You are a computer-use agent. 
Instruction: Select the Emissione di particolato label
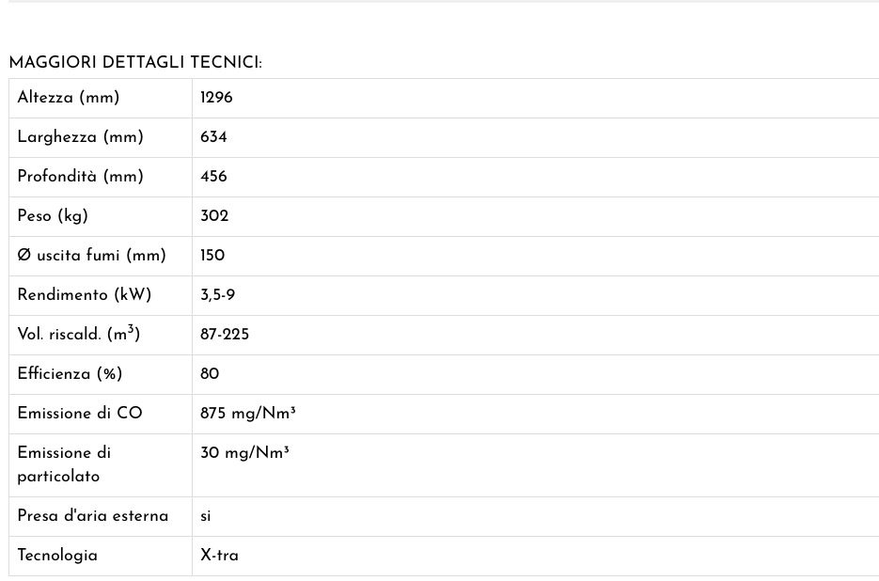64,464
